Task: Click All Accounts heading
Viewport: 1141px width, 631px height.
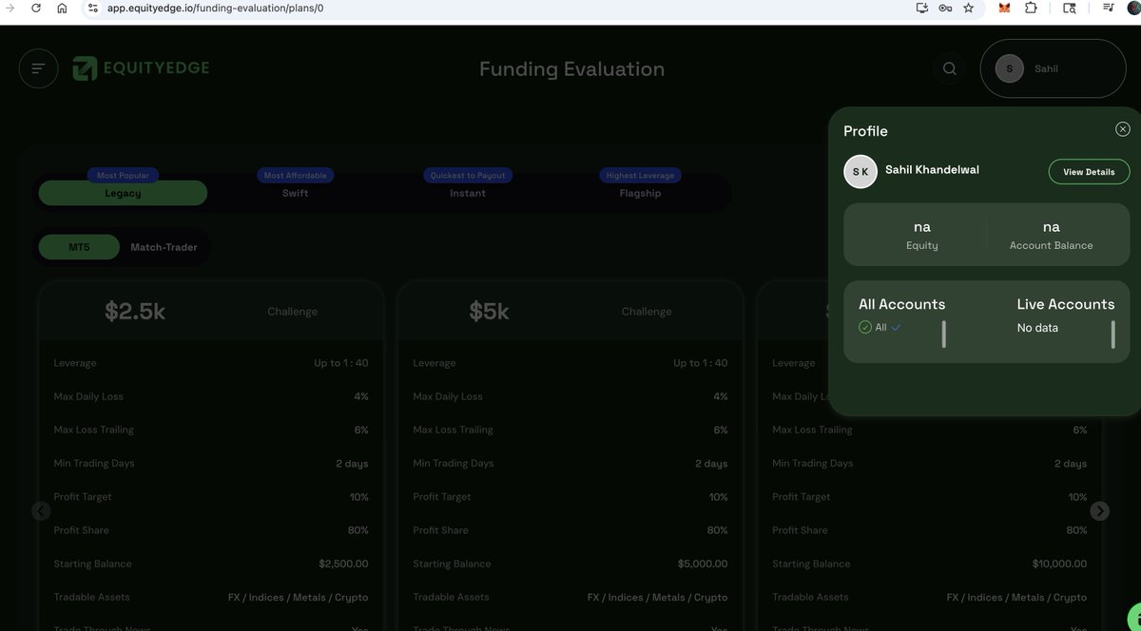Action: point(901,304)
